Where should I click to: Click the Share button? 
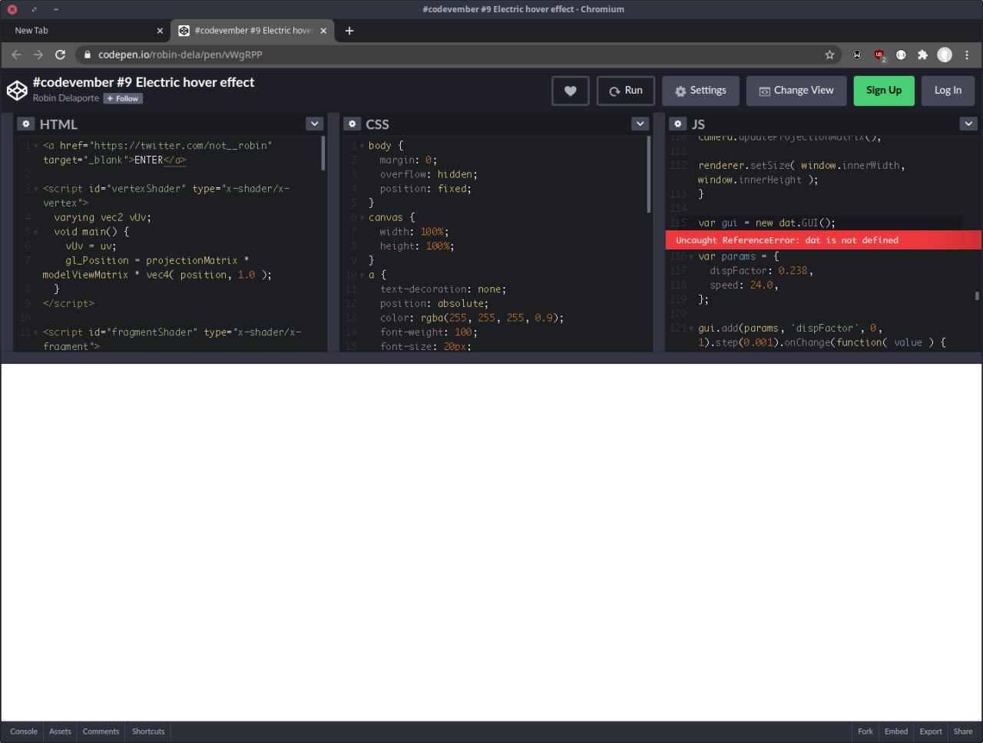click(963, 731)
